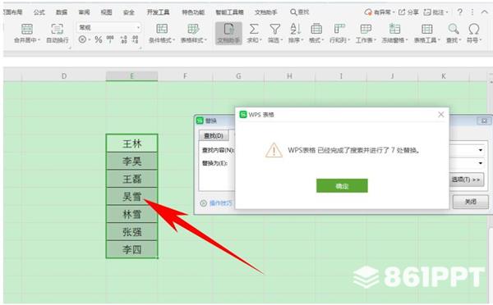Open Conditional Formatting (条件格式) tool
This screenshot has height=305, width=493.
[x=162, y=29]
